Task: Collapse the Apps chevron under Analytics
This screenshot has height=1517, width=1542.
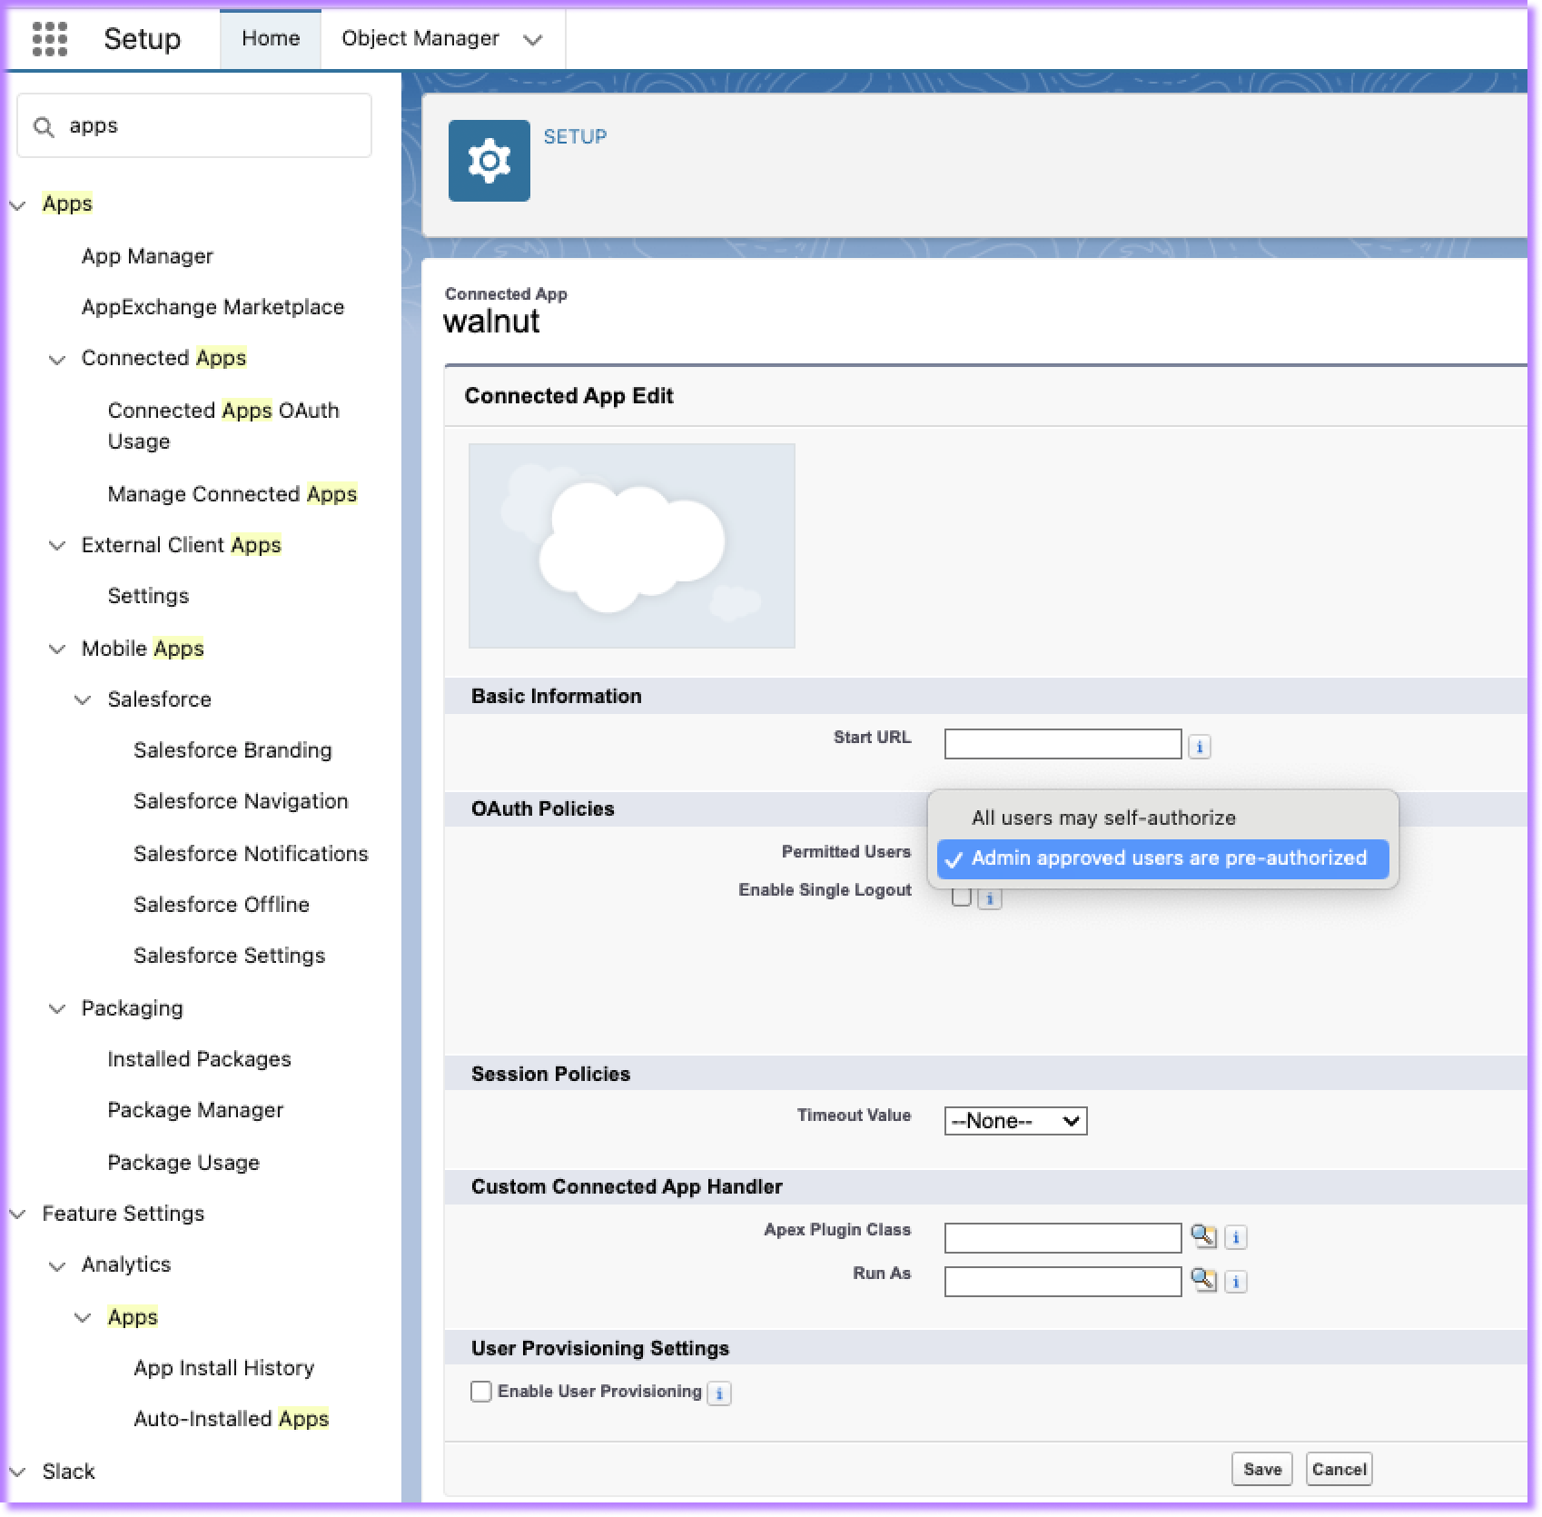Action: pos(83,1318)
